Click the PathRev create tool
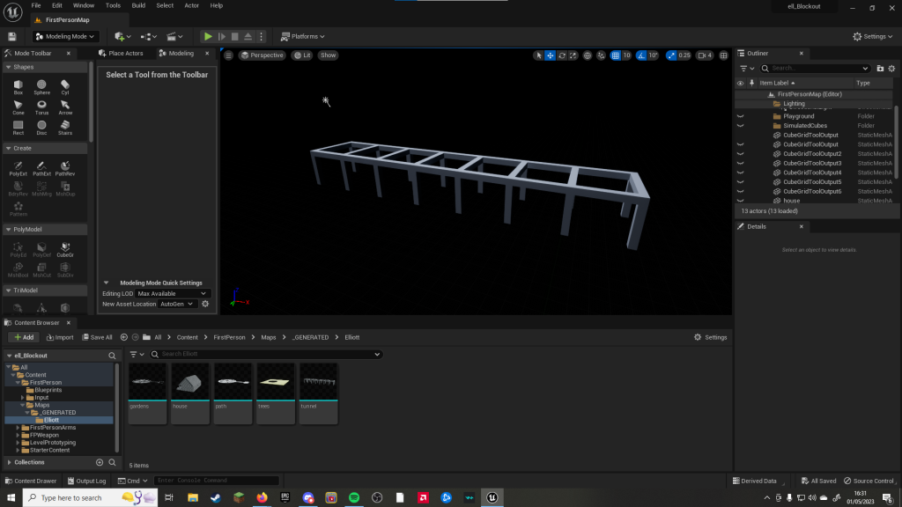The height and width of the screenshot is (507, 902). click(65, 166)
